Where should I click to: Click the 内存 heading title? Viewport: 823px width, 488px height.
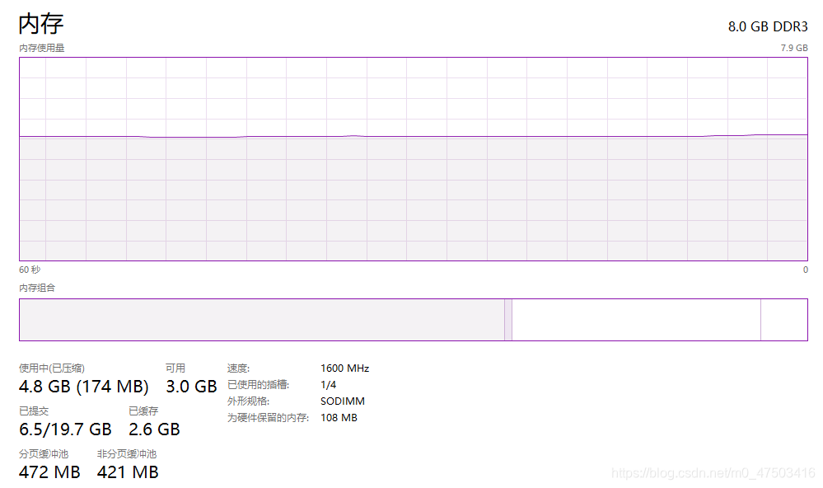point(41,24)
